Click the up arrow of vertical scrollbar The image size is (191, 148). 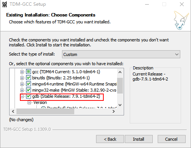tap(120, 72)
